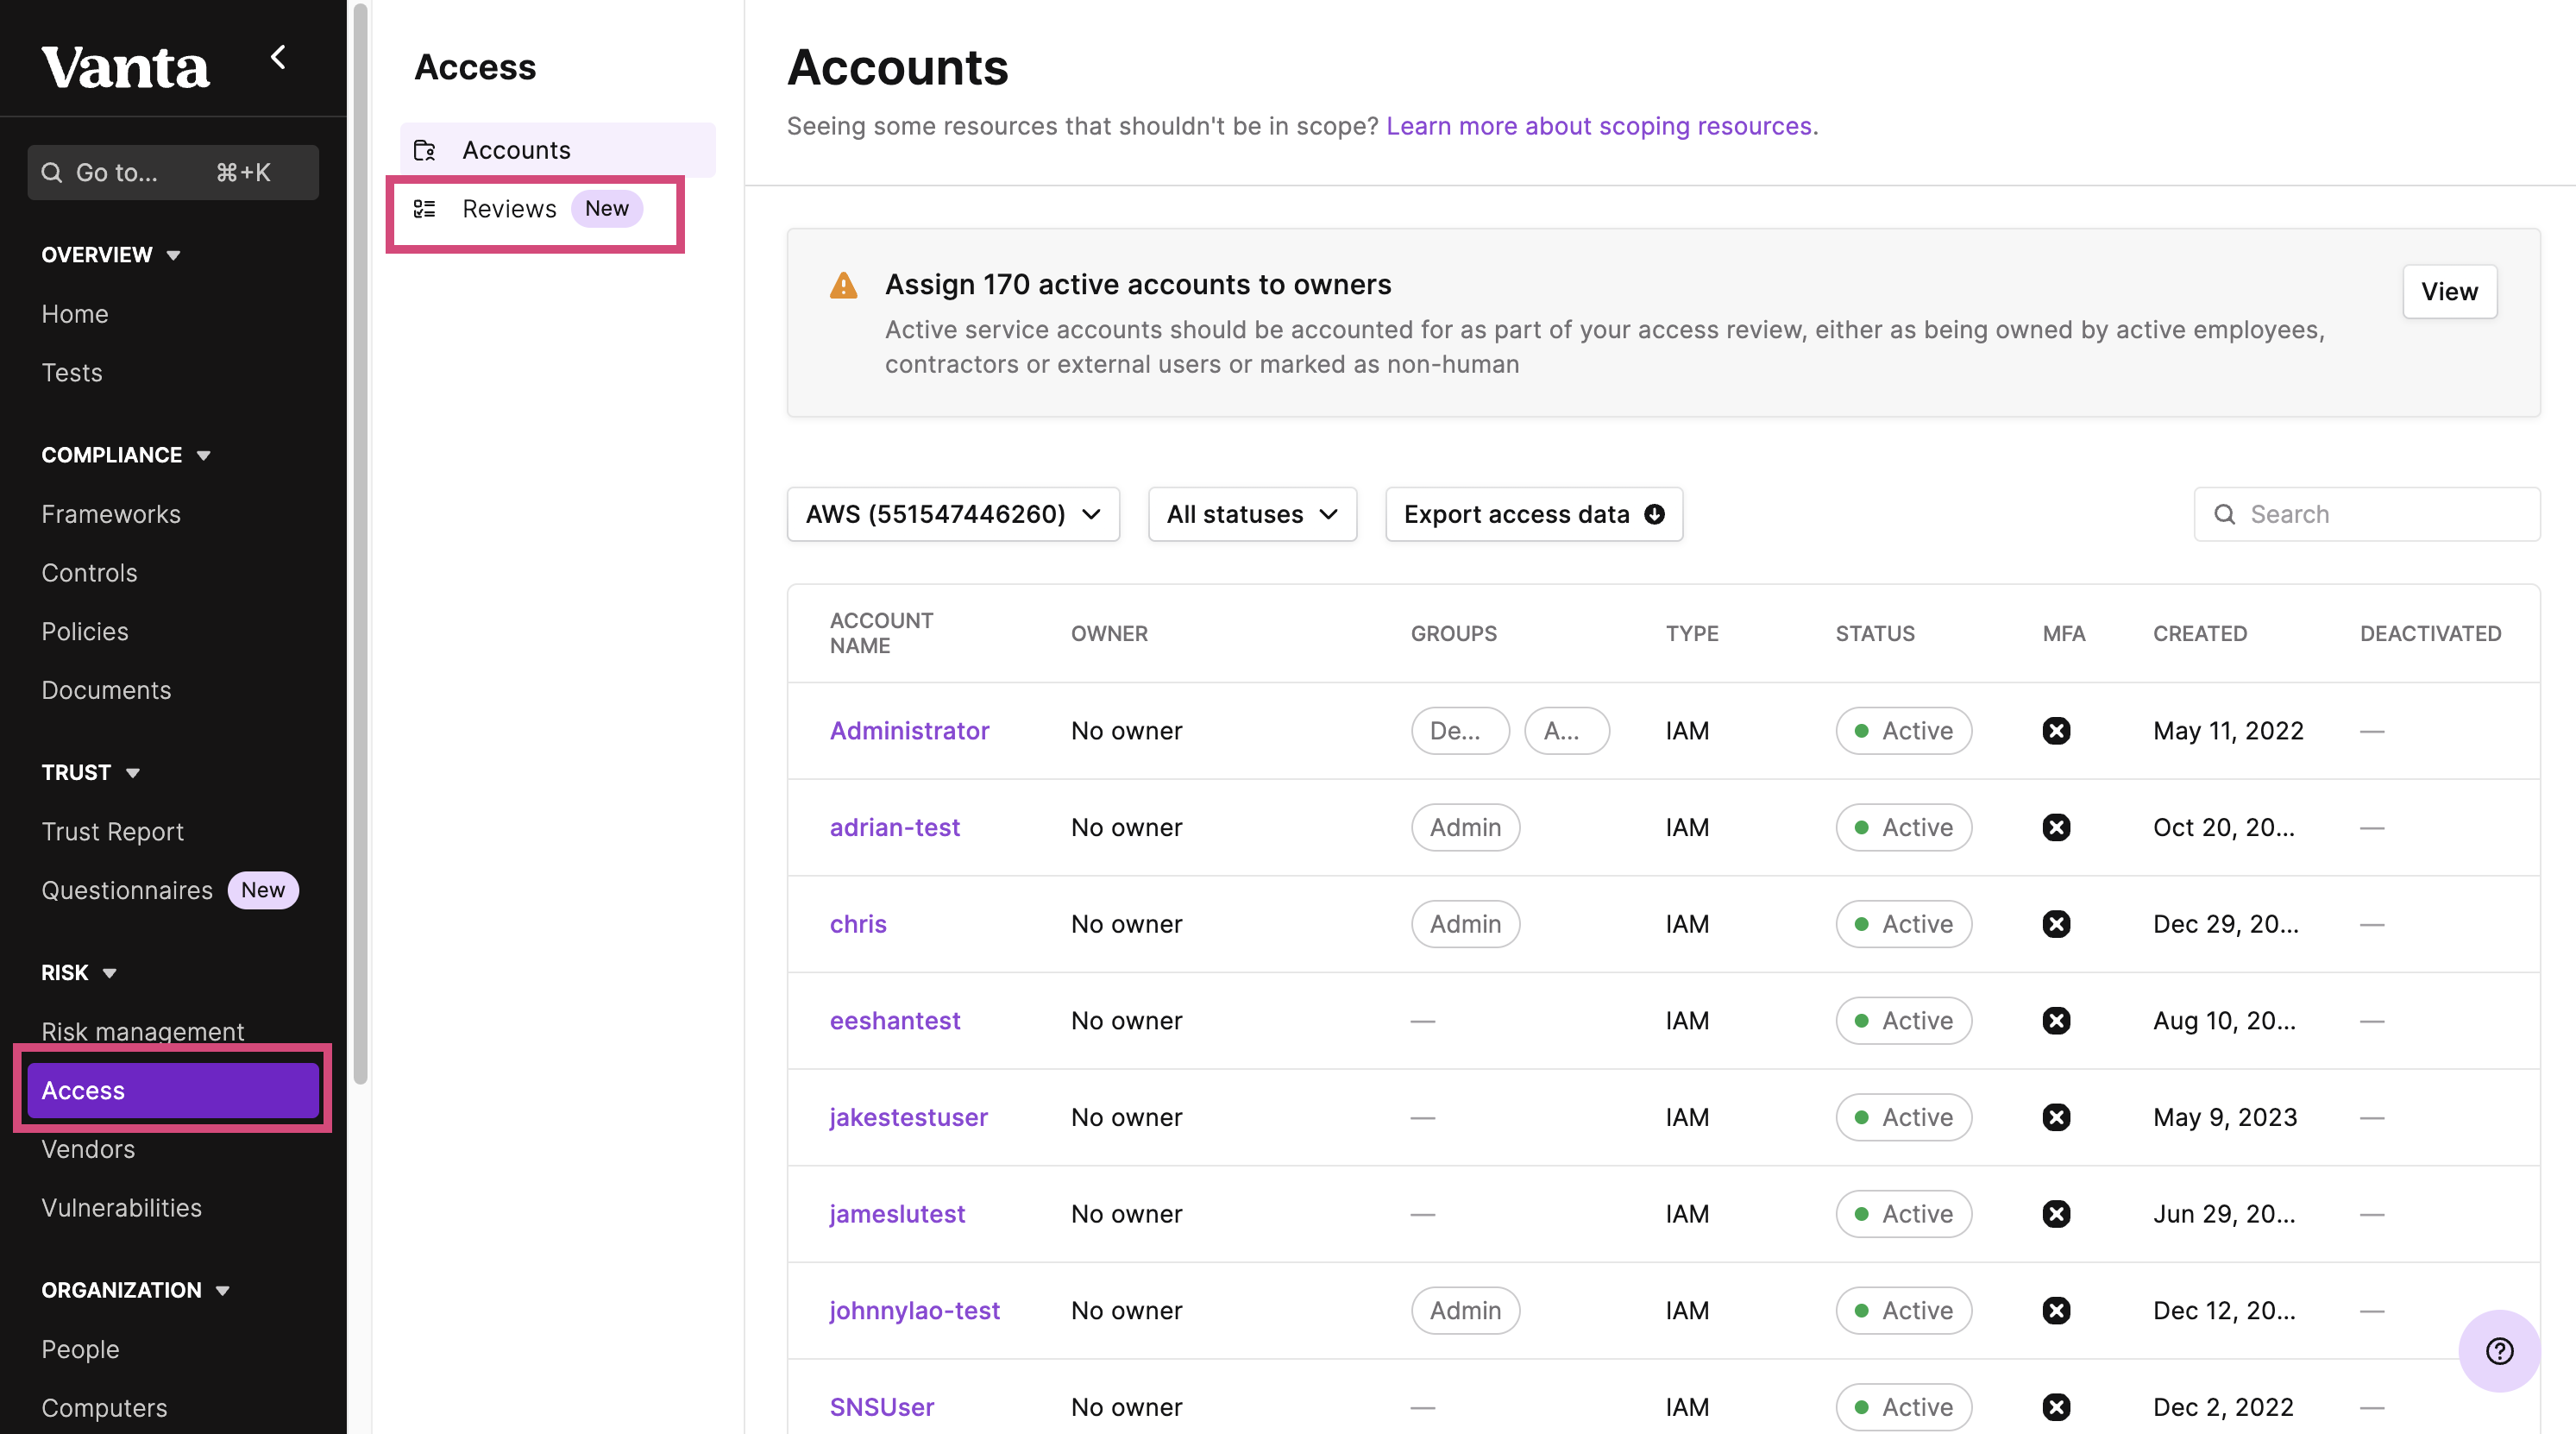The width and height of the screenshot is (2576, 1434).
Task: Open Computers in the sidebar
Action: click(104, 1408)
